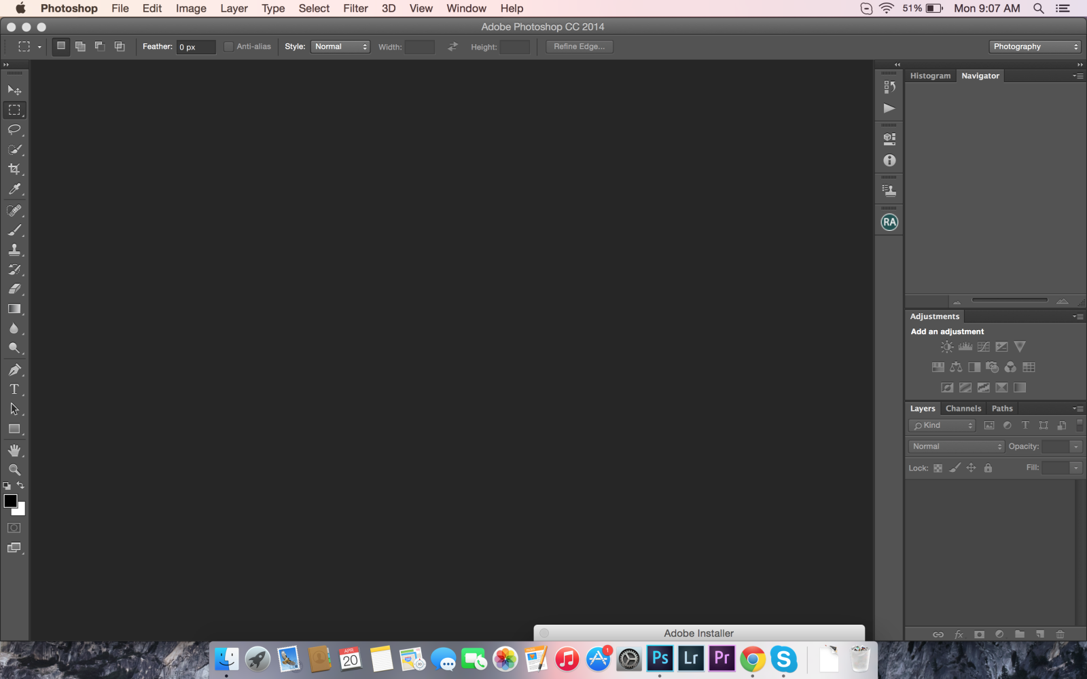Open the Actions panel play icon
Screen dimensions: 1087x679
tap(889, 108)
